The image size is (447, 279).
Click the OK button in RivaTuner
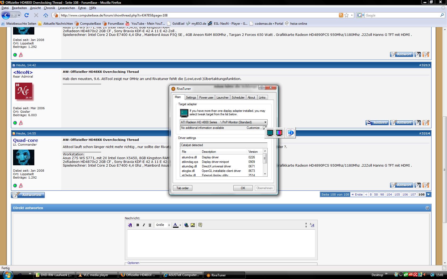[243, 188]
